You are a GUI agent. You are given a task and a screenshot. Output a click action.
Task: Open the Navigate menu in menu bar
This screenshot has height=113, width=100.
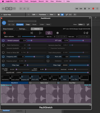click(x=33, y=1)
